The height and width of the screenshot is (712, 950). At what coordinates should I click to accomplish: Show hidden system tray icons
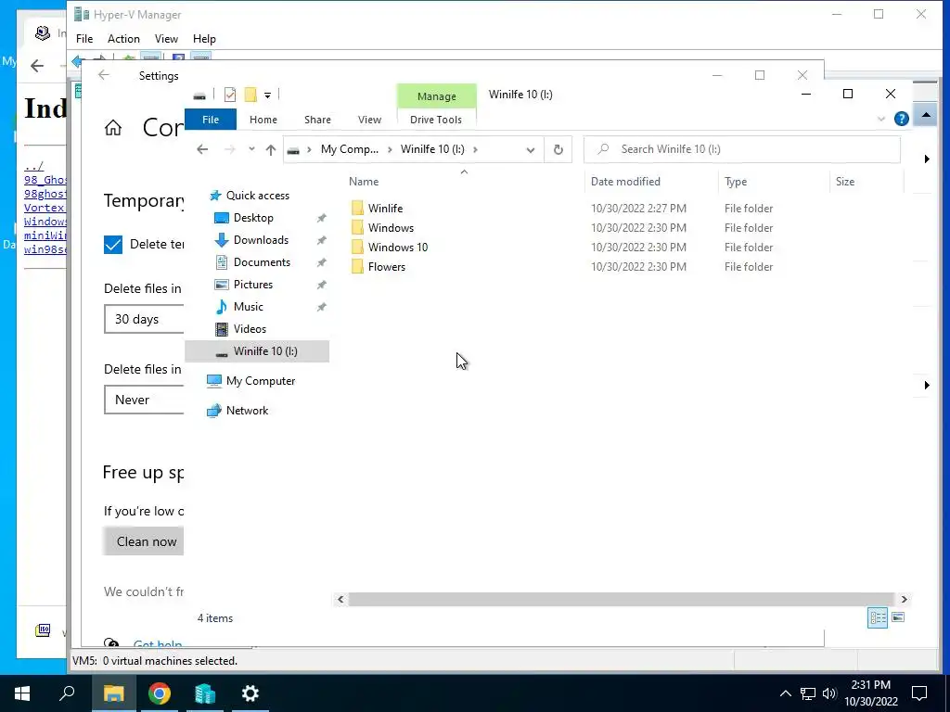point(785,693)
